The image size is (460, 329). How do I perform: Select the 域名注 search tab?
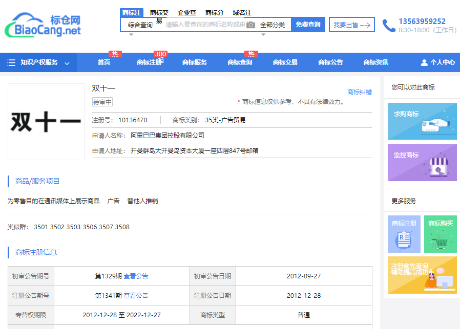click(x=242, y=13)
